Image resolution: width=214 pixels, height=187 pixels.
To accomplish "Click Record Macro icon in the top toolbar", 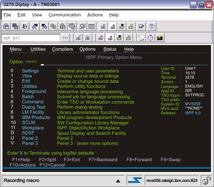I will coord(112,26).
